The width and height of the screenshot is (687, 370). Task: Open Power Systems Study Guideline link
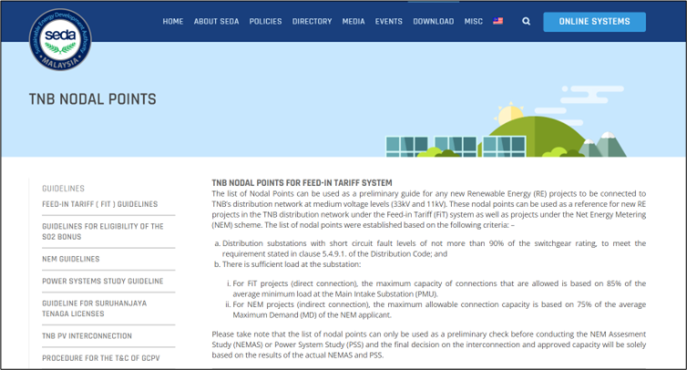click(103, 281)
